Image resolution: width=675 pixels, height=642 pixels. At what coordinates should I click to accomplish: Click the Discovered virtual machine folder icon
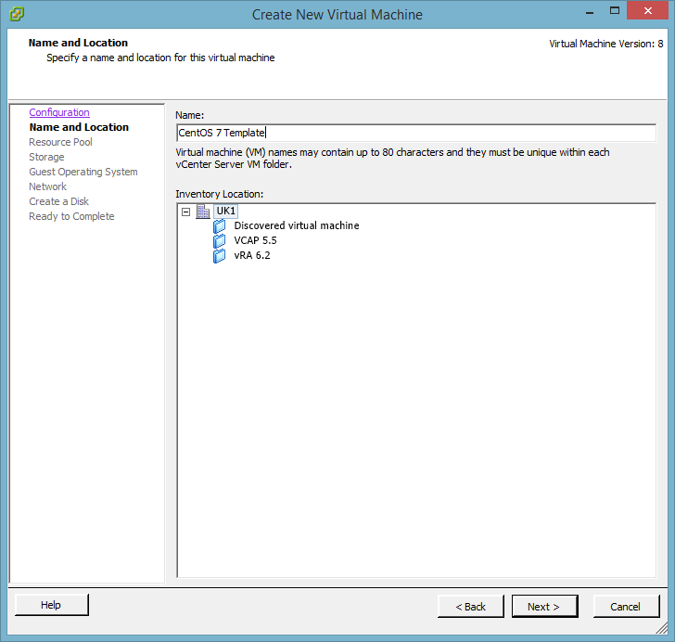click(x=220, y=225)
